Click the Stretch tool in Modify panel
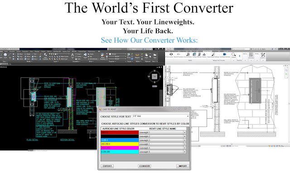This screenshot has height=174, width=290. (20, 59)
